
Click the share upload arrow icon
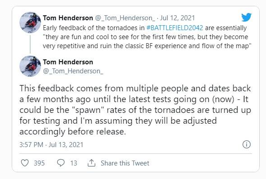click(x=92, y=163)
